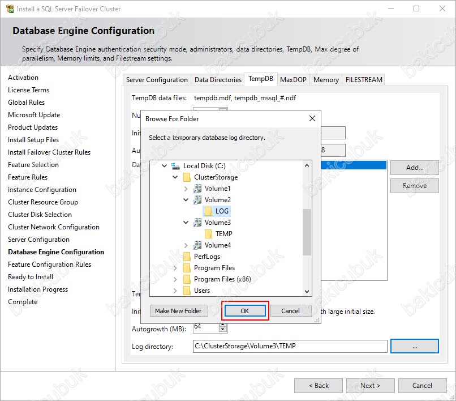Click the Next > button
Viewport: 456px width, 401px height.
pyautogui.click(x=370, y=386)
